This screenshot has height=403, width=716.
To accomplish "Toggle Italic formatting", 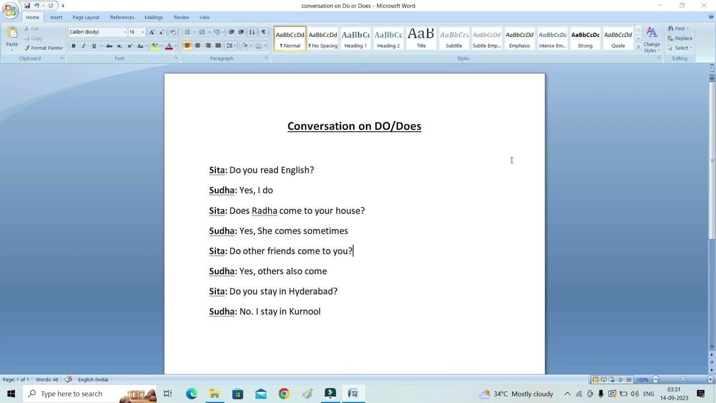I will 83,46.
